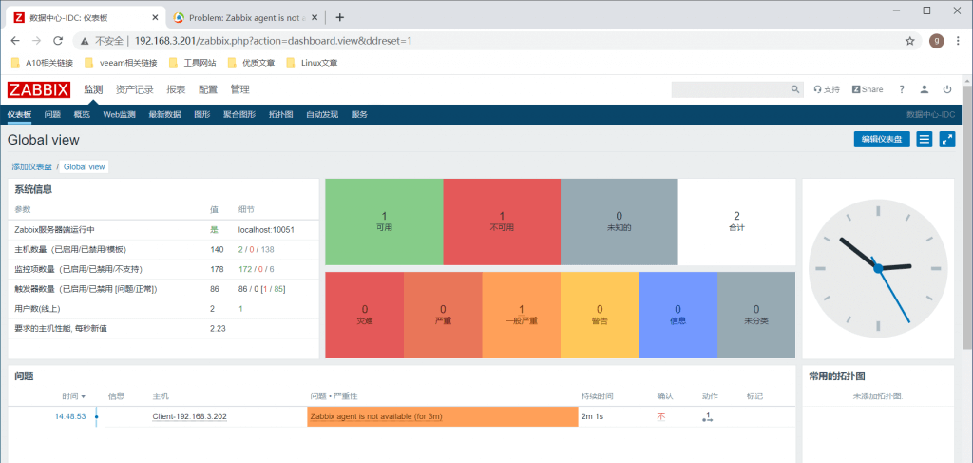Open the 配置 top menu

(x=208, y=89)
